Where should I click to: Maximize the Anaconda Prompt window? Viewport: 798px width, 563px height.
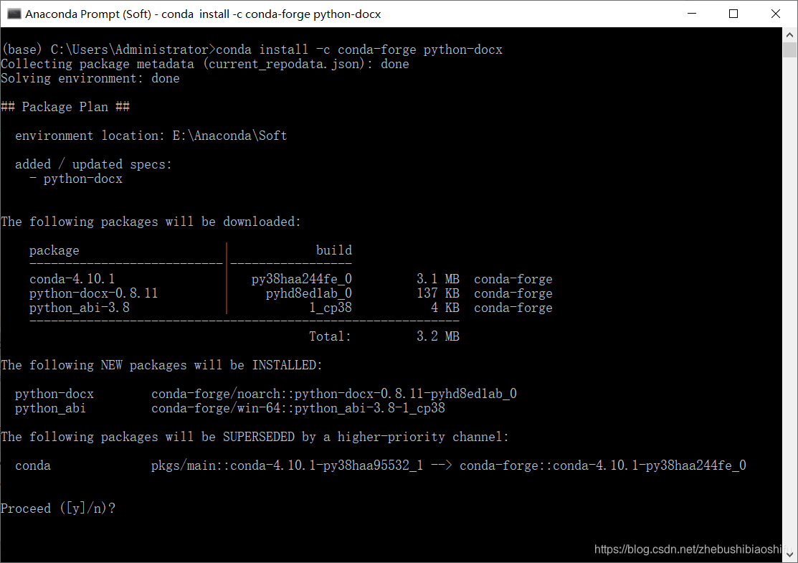(x=733, y=14)
